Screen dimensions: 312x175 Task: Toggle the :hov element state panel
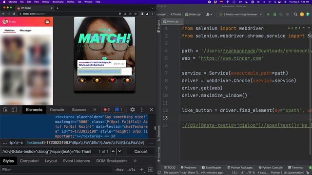[x=119, y=170]
